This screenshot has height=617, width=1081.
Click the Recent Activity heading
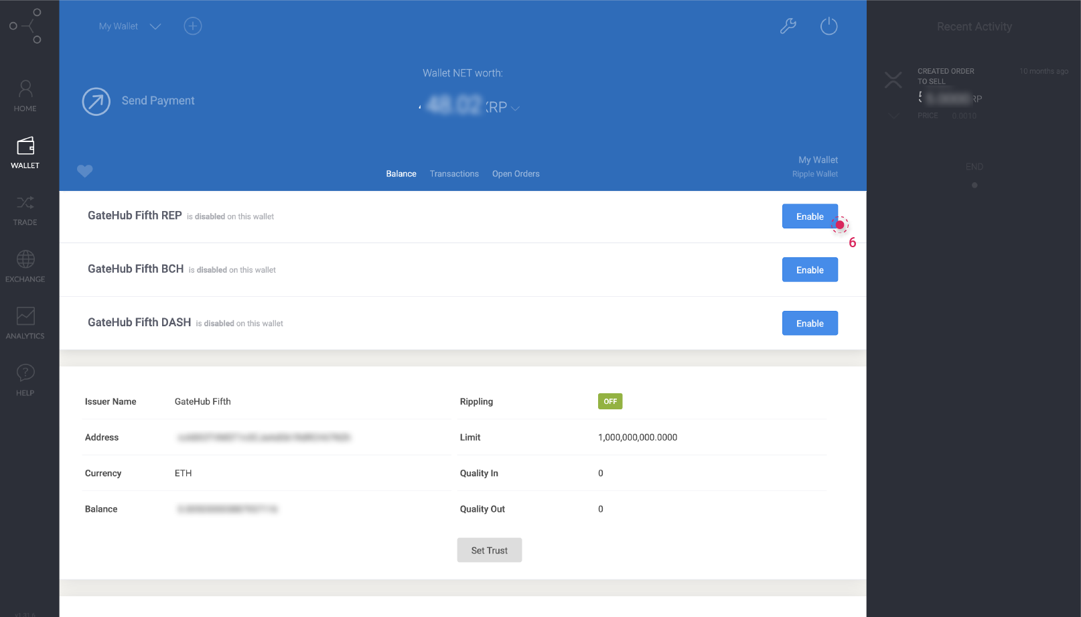click(975, 27)
